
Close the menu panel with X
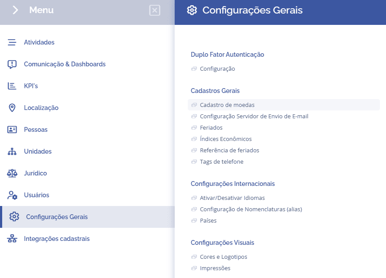(x=155, y=10)
